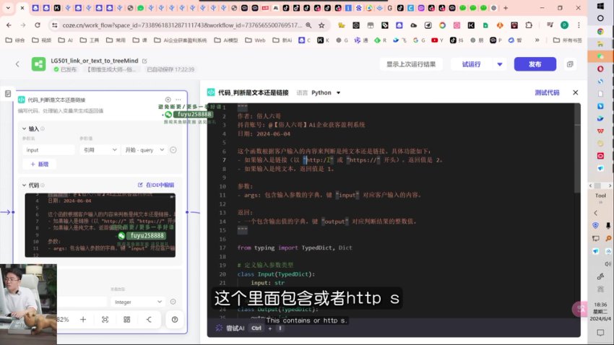Collapse the 输入 section
The height and width of the screenshot is (345, 614).
[x=25, y=128]
